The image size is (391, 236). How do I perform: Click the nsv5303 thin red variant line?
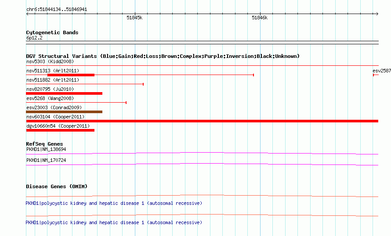point(202,66)
